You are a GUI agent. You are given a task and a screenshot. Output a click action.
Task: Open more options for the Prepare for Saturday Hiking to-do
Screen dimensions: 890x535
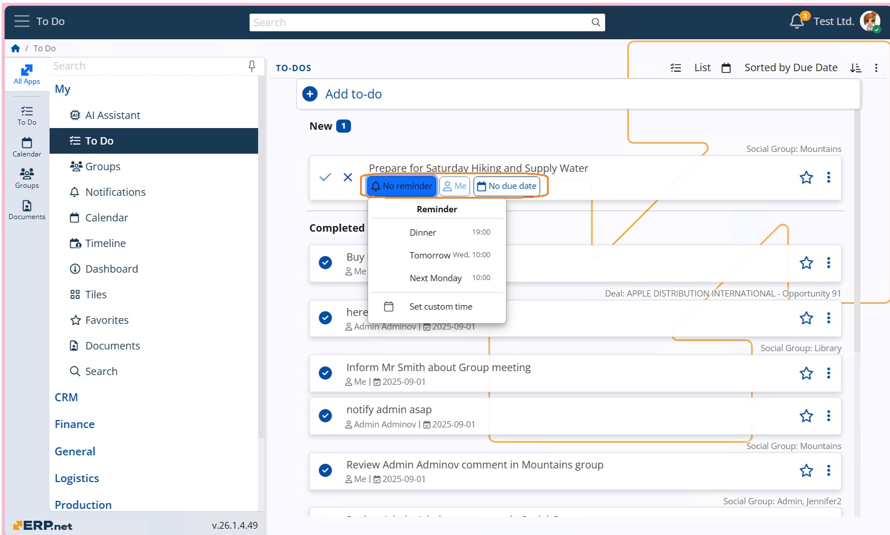[x=828, y=177]
